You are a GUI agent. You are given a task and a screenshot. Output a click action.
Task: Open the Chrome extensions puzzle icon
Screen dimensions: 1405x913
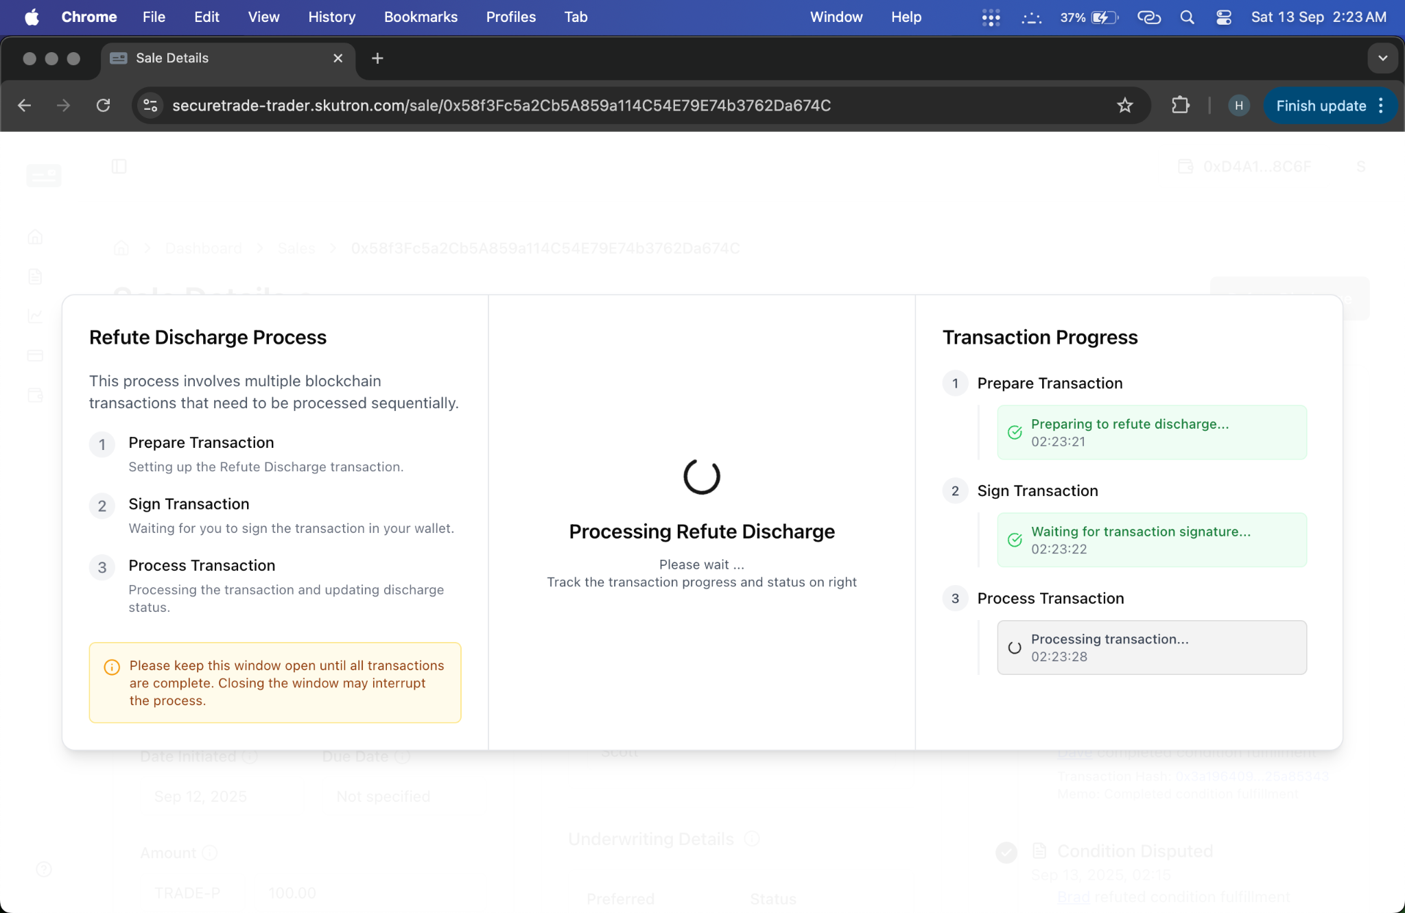tap(1181, 106)
